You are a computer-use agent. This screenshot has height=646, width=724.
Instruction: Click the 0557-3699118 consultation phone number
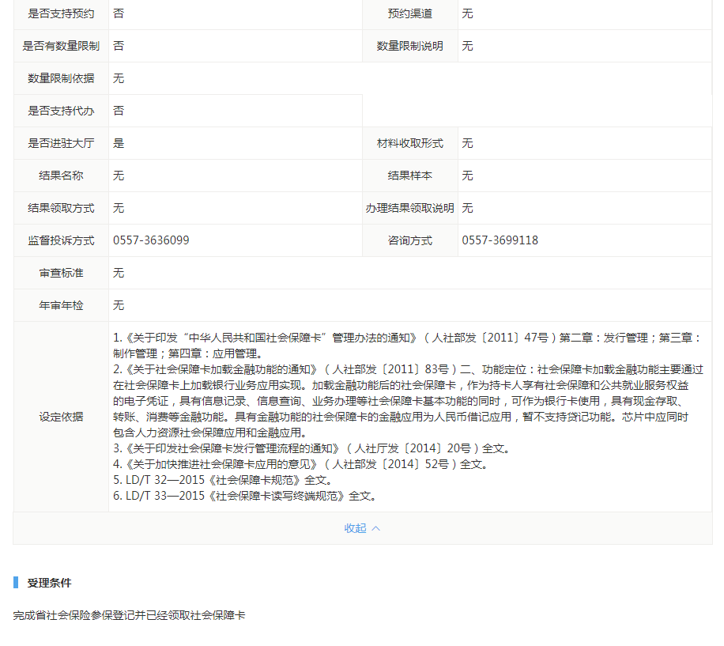(x=500, y=240)
